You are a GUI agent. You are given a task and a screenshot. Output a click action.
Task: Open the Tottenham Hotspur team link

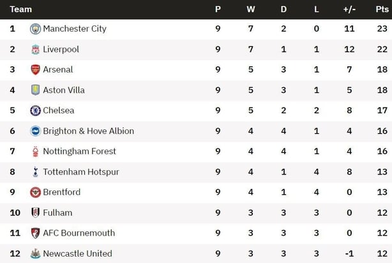(x=81, y=172)
